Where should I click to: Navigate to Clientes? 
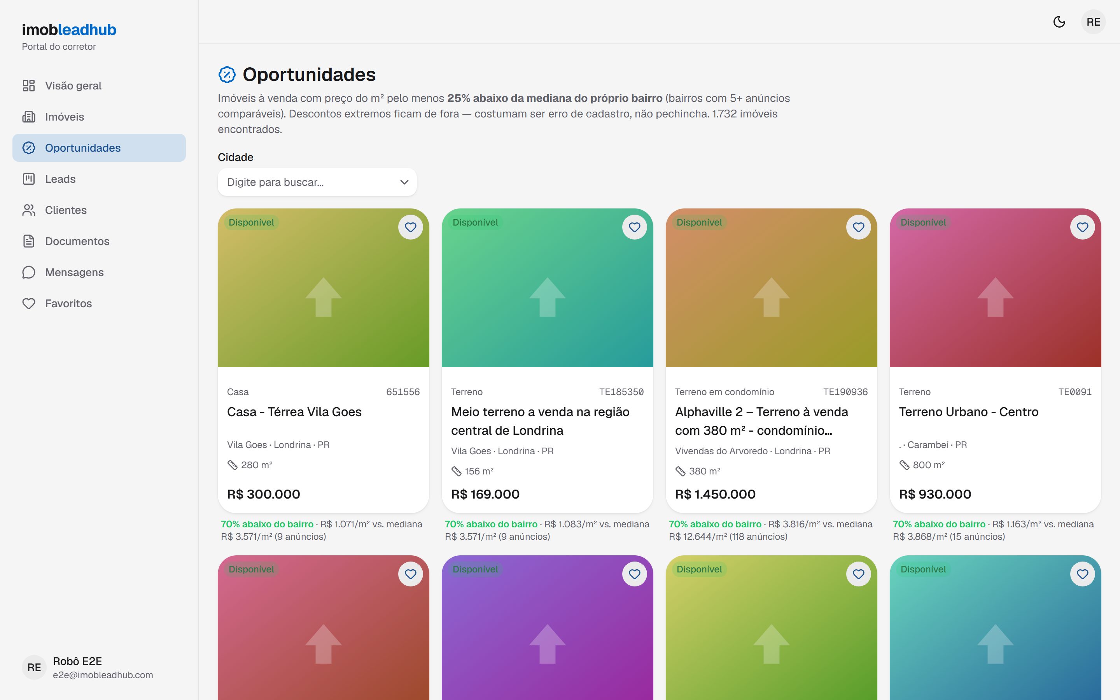click(99, 210)
